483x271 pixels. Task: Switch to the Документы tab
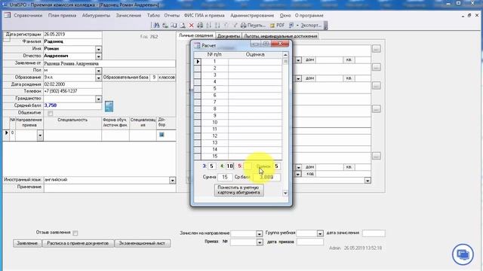pyautogui.click(x=229, y=36)
